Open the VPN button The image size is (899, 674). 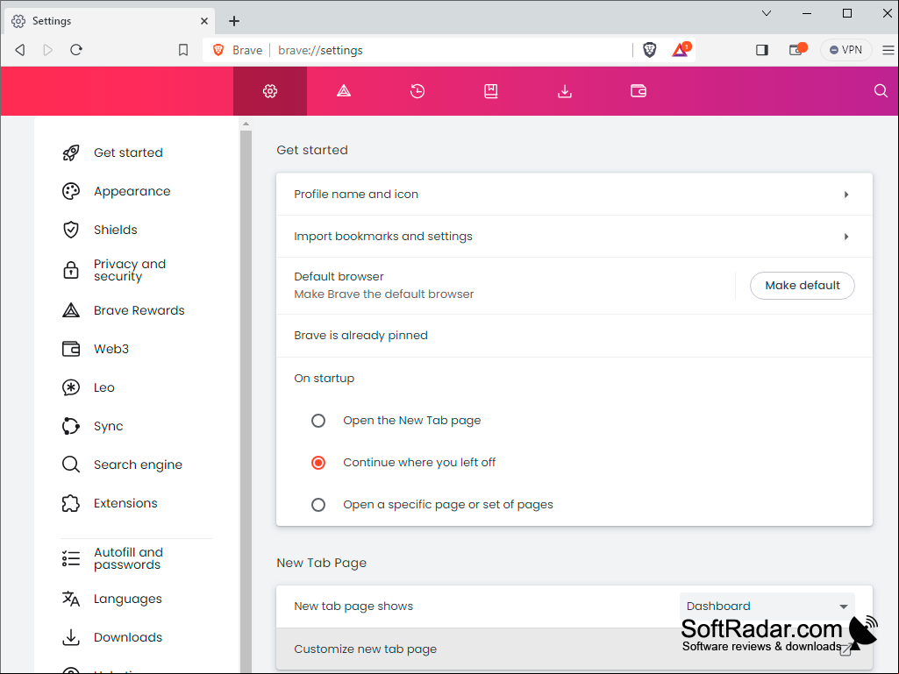(846, 50)
